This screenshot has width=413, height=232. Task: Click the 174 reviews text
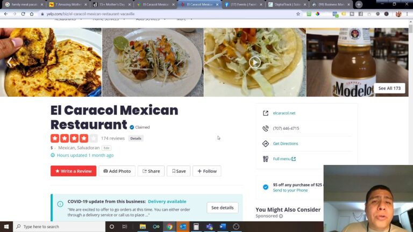(x=113, y=139)
